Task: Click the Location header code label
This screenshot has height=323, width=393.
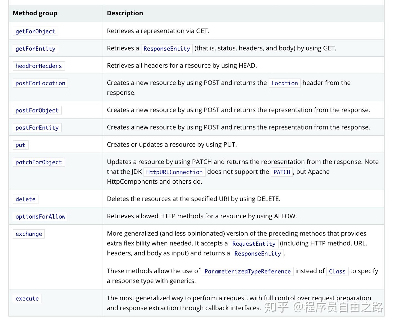Action: (x=284, y=83)
